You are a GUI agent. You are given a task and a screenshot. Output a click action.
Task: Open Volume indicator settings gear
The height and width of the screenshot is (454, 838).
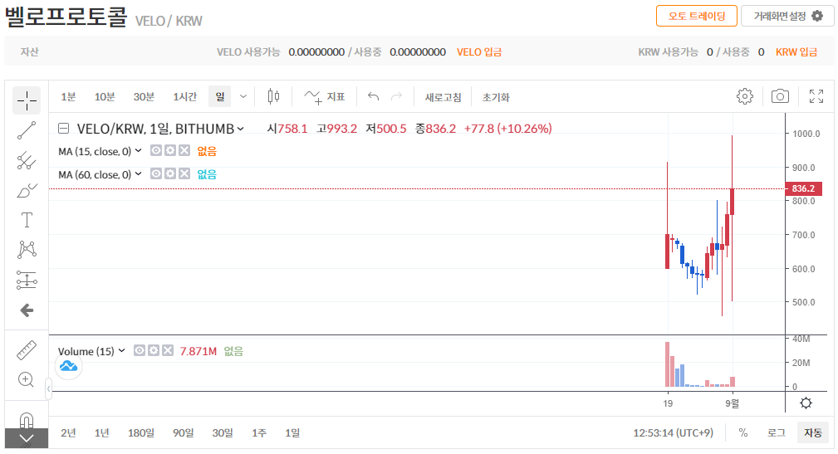pos(154,350)
